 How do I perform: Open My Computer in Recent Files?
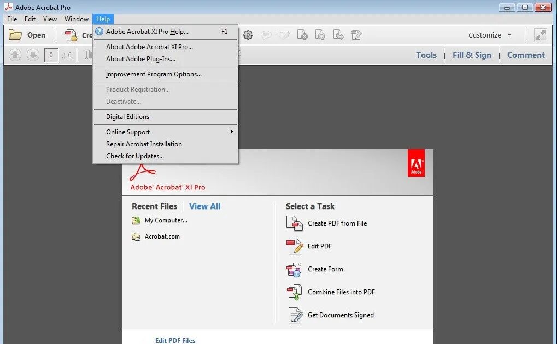(x=160, y=220)
